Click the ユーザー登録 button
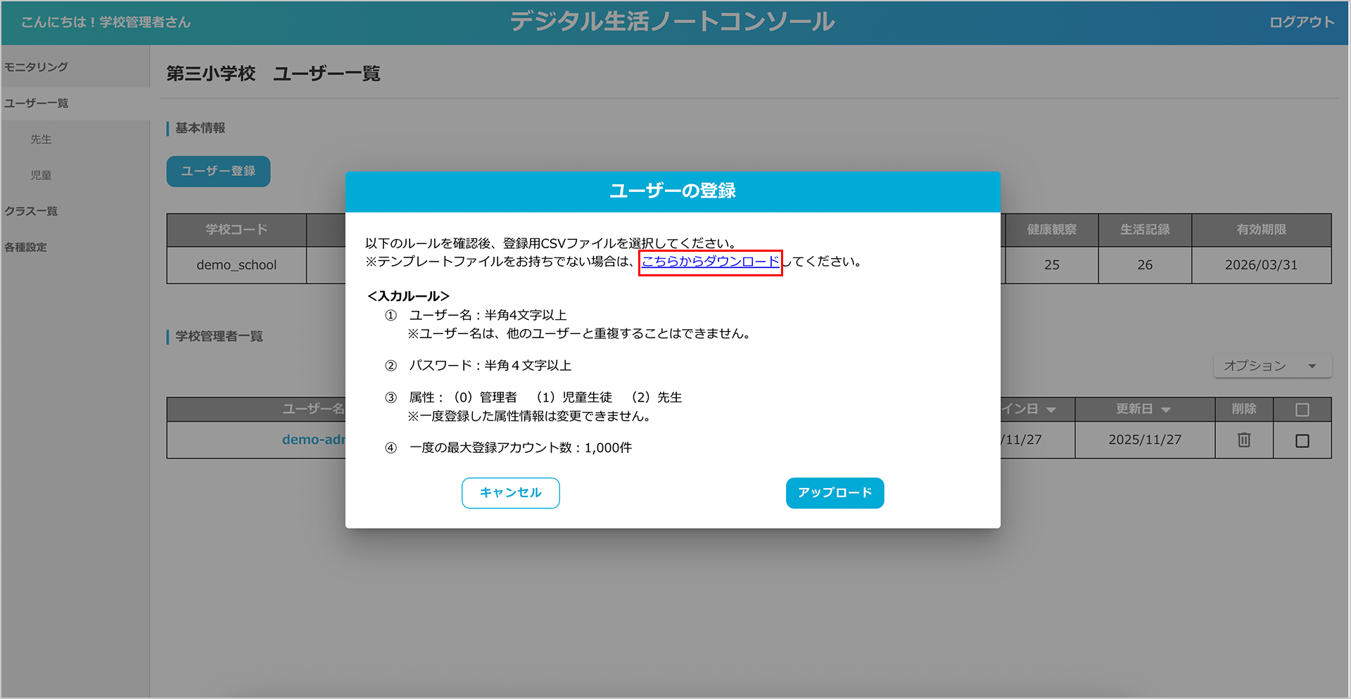 (x=218, y=171)
